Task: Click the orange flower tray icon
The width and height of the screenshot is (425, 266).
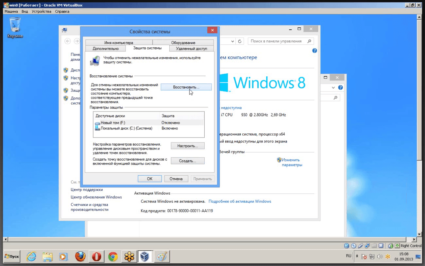Action: tap(388, 257)
